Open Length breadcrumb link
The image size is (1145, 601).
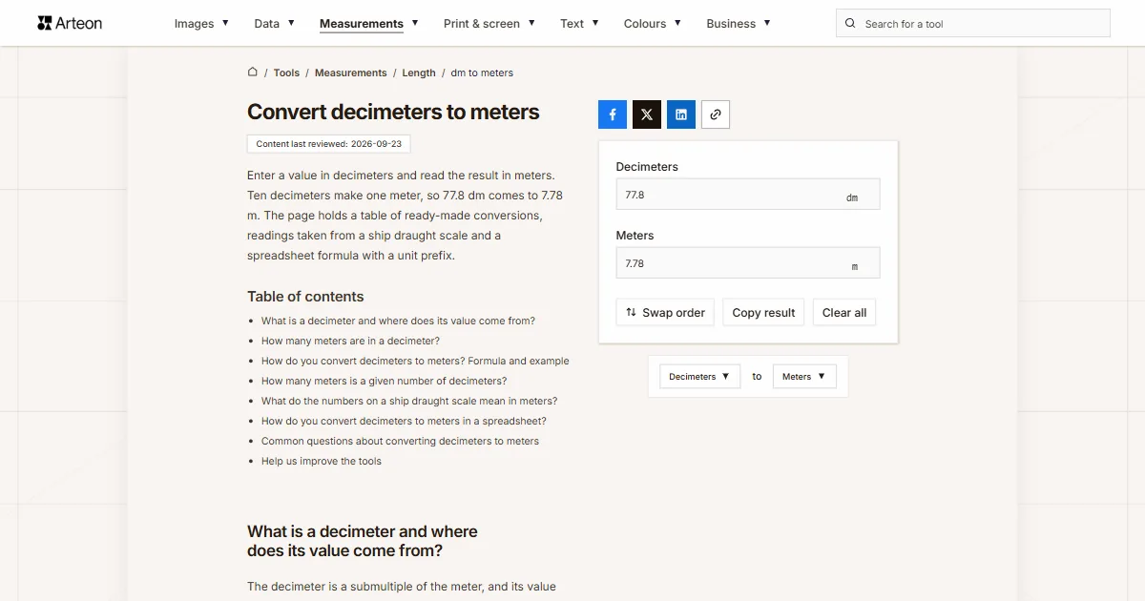(419, 73)
